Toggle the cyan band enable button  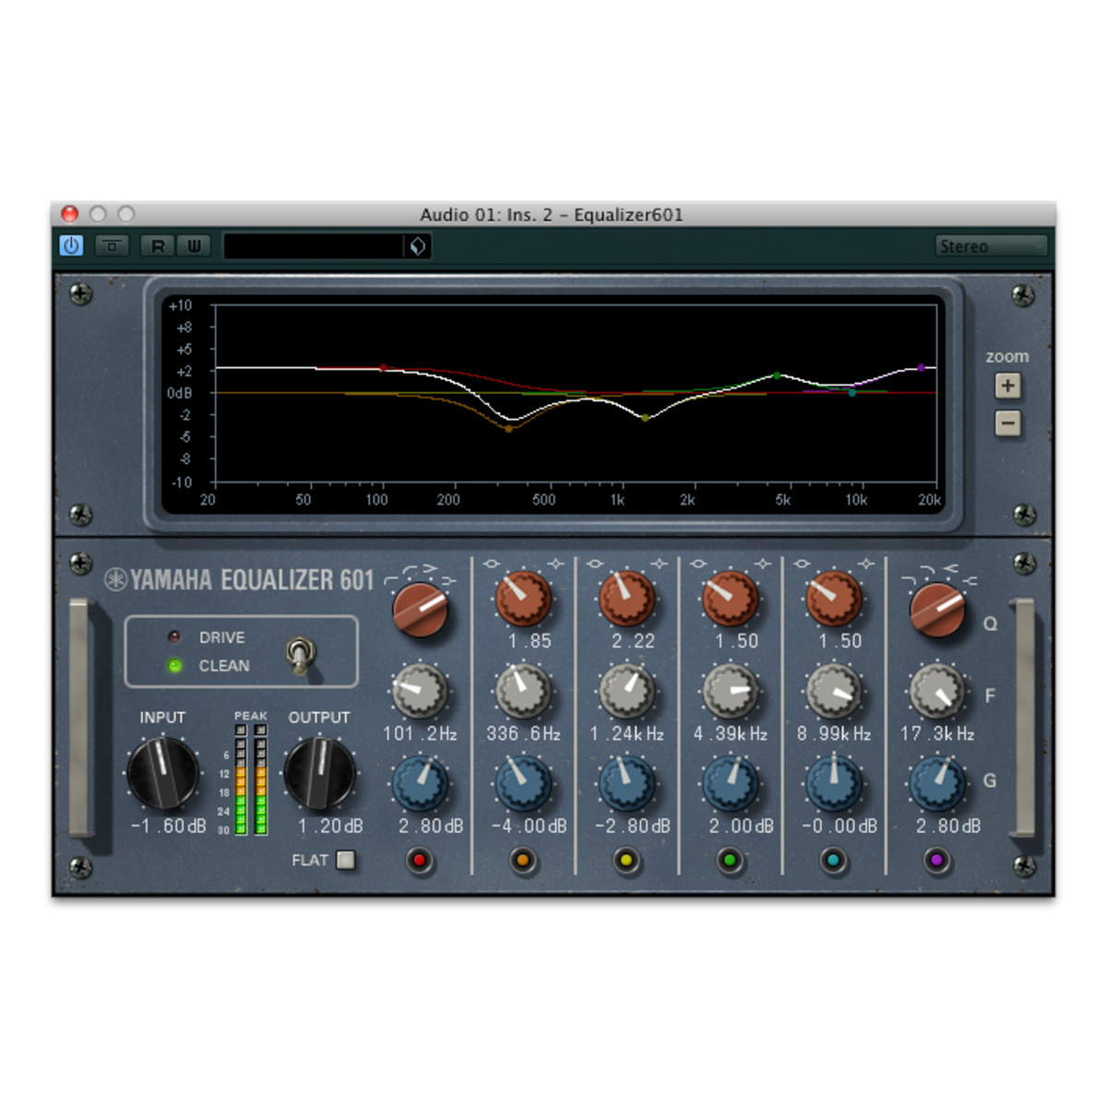pos(833,861)
